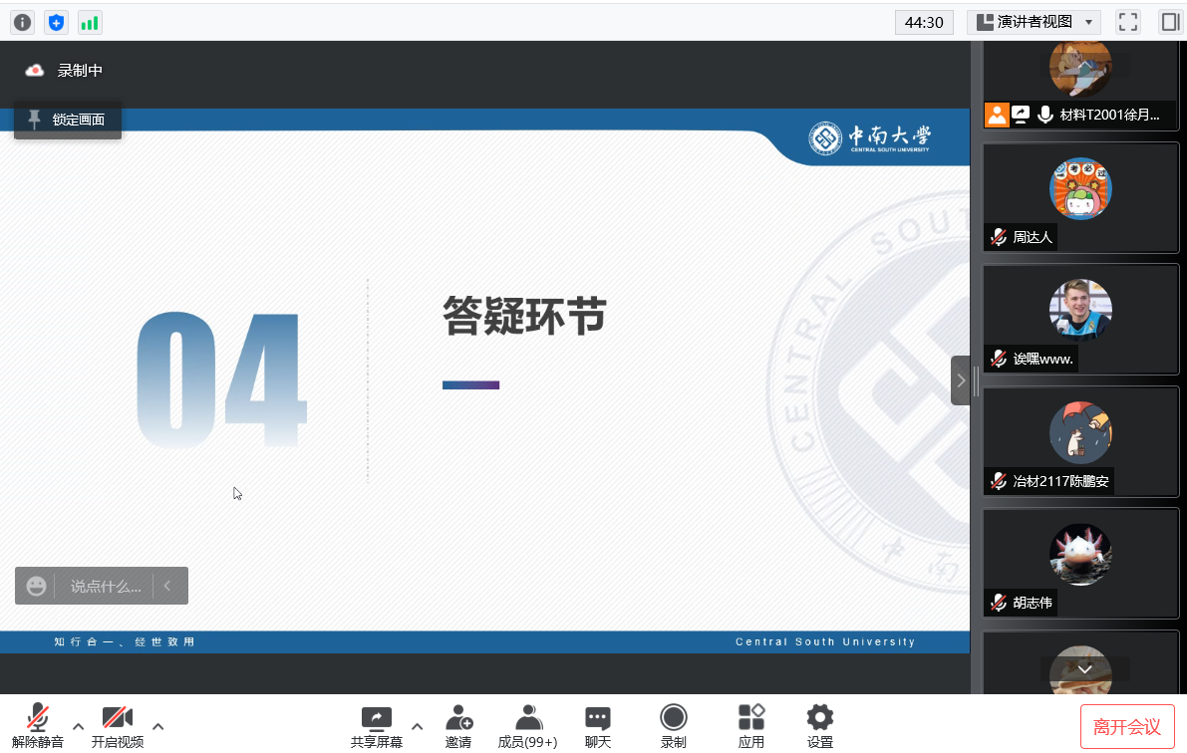The image size is (1187, 753).
Task: Expand audio options arrow beside 解除静音
Action: (x=79, y=726)
